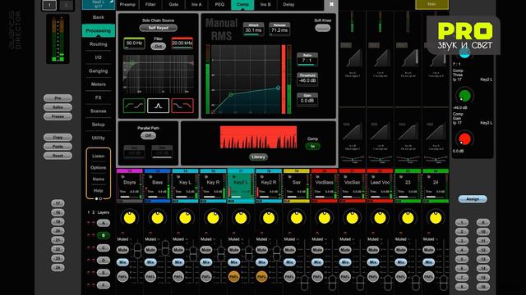This screenshot has width=526, height=295.
Task: Click the Paste button
Action: (x=58, y=146)
